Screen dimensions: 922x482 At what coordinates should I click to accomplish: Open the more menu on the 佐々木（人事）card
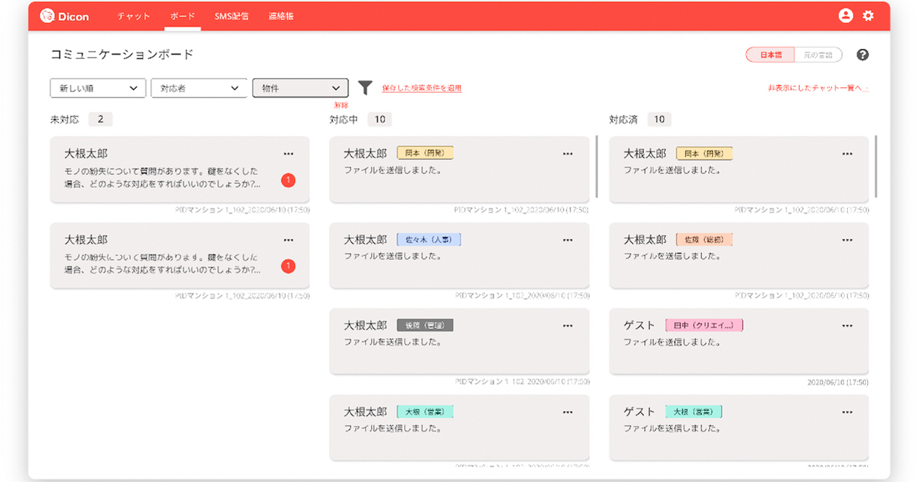tap(568, 240)
